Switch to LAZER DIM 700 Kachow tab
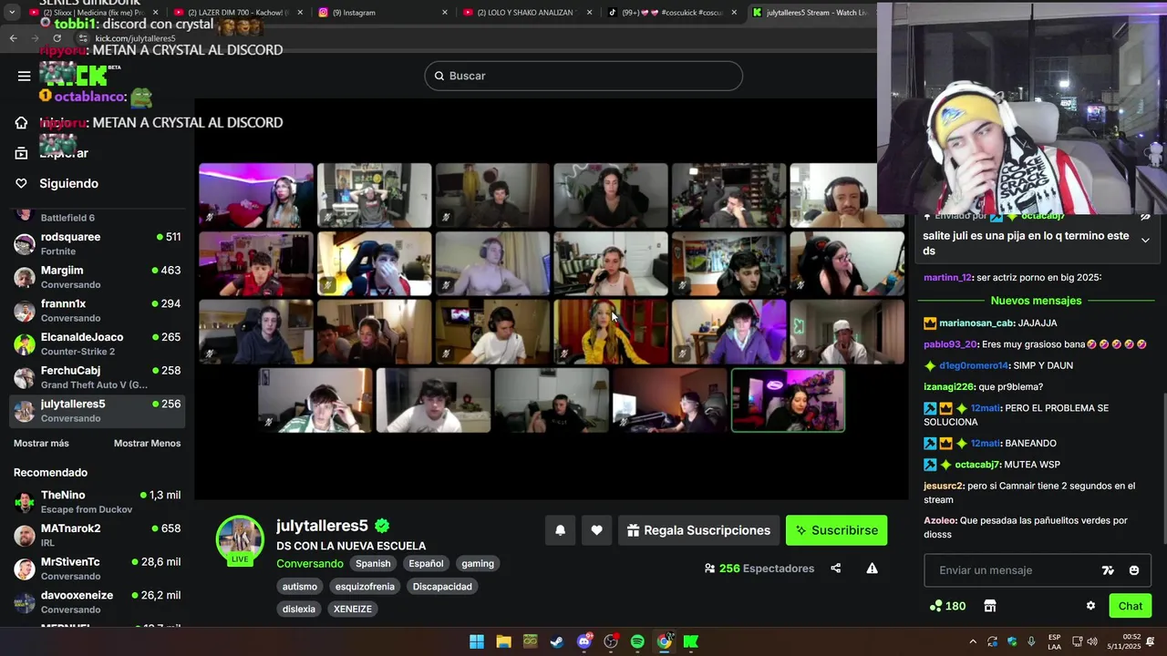This screenshot has width=1167, height=656. click(x=237, y=13)
